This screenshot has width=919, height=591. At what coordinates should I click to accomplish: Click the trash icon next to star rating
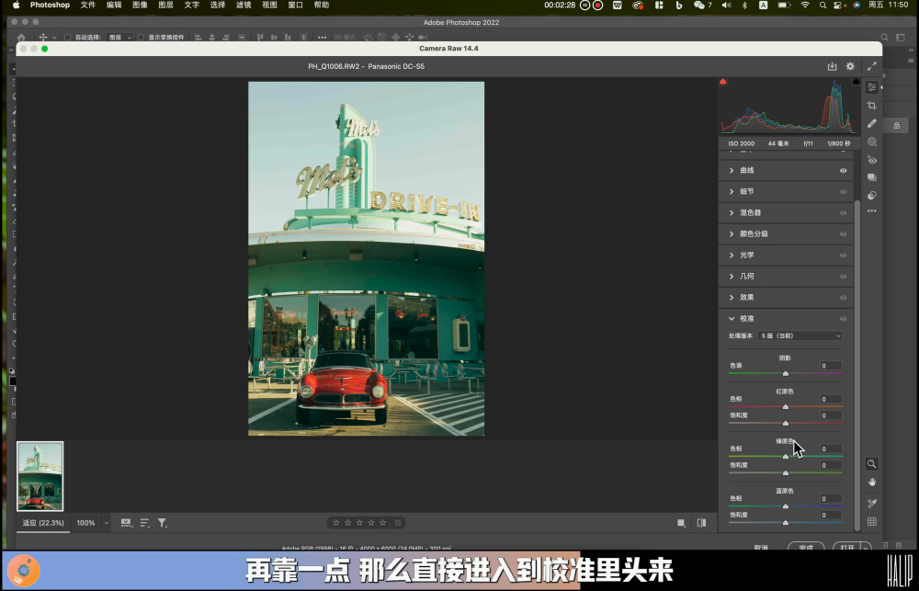(398, 522)
